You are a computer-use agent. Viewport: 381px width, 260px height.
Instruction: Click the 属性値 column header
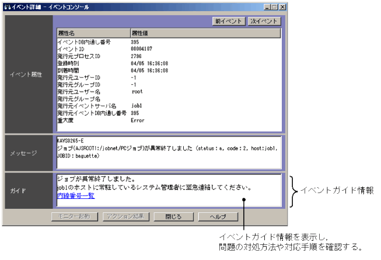205,33
